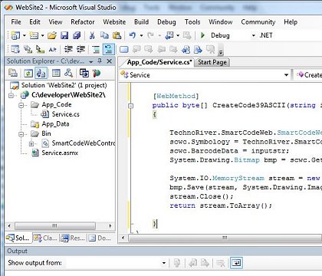
Task: Click Find Message in Code icon
Action: point(177,263)
